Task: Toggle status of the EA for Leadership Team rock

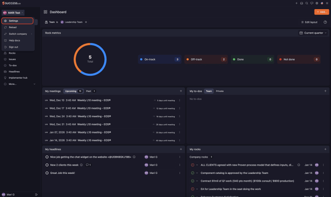Action: [192, 189]
